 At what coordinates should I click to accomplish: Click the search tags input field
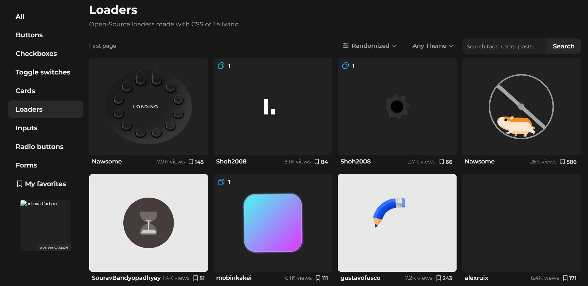tap(504, 47)
